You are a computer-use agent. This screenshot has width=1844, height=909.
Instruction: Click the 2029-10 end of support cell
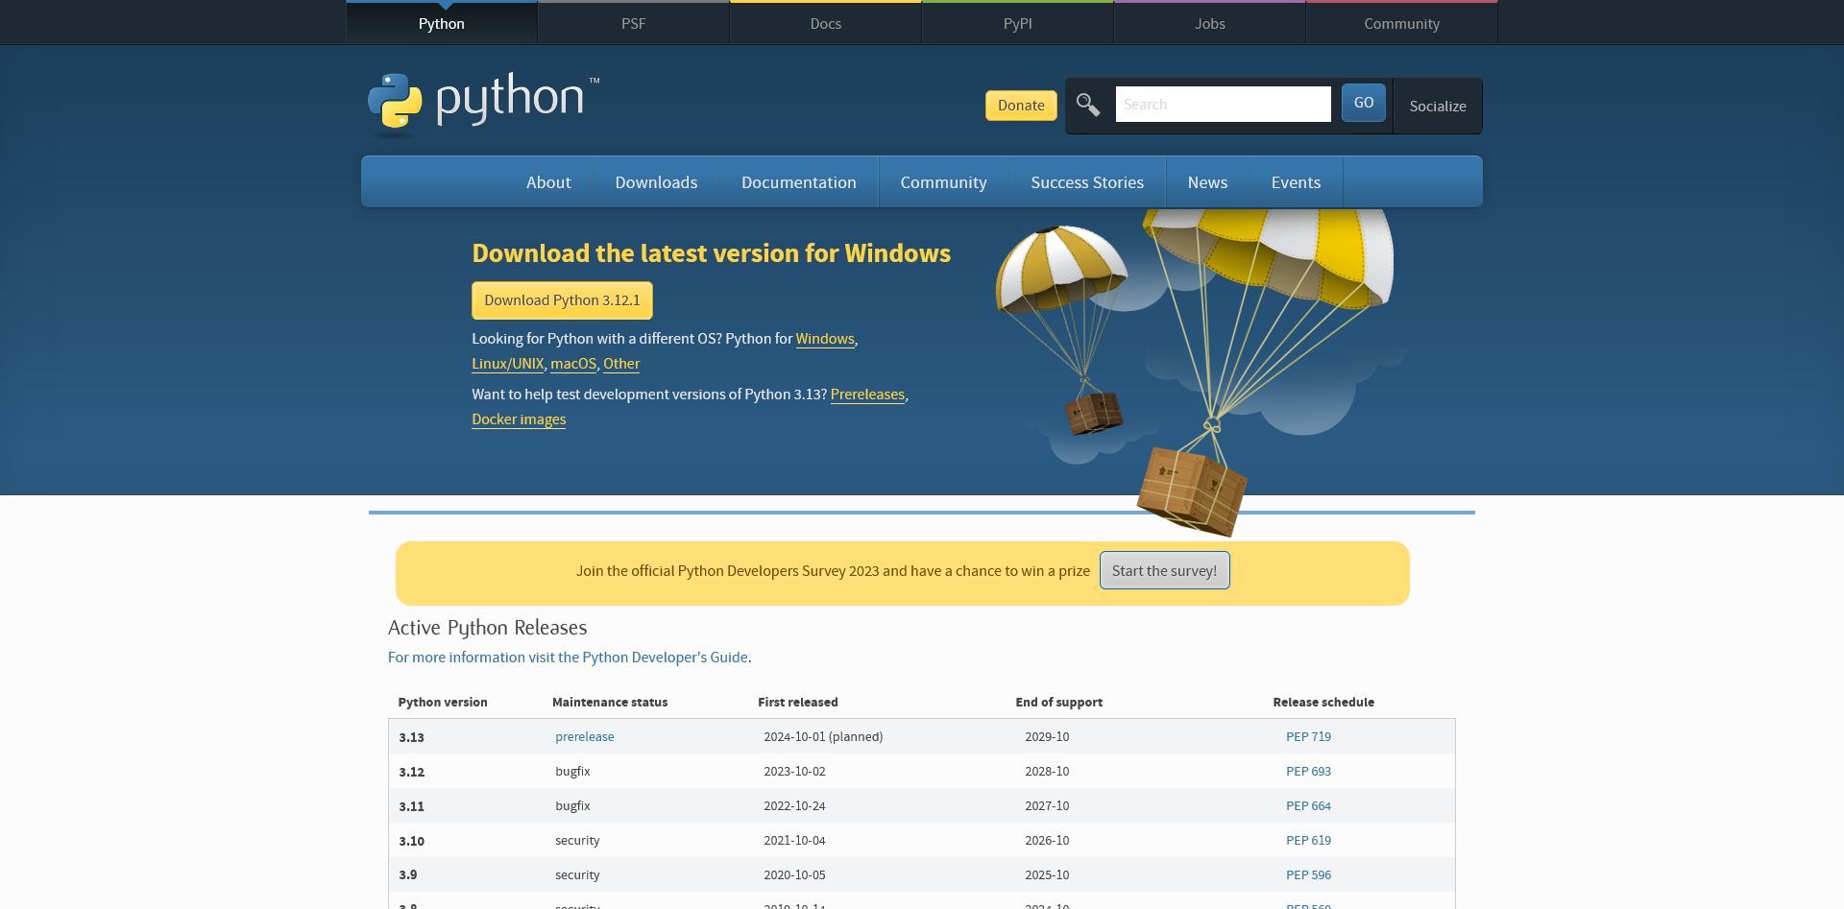click(1047, 737)
